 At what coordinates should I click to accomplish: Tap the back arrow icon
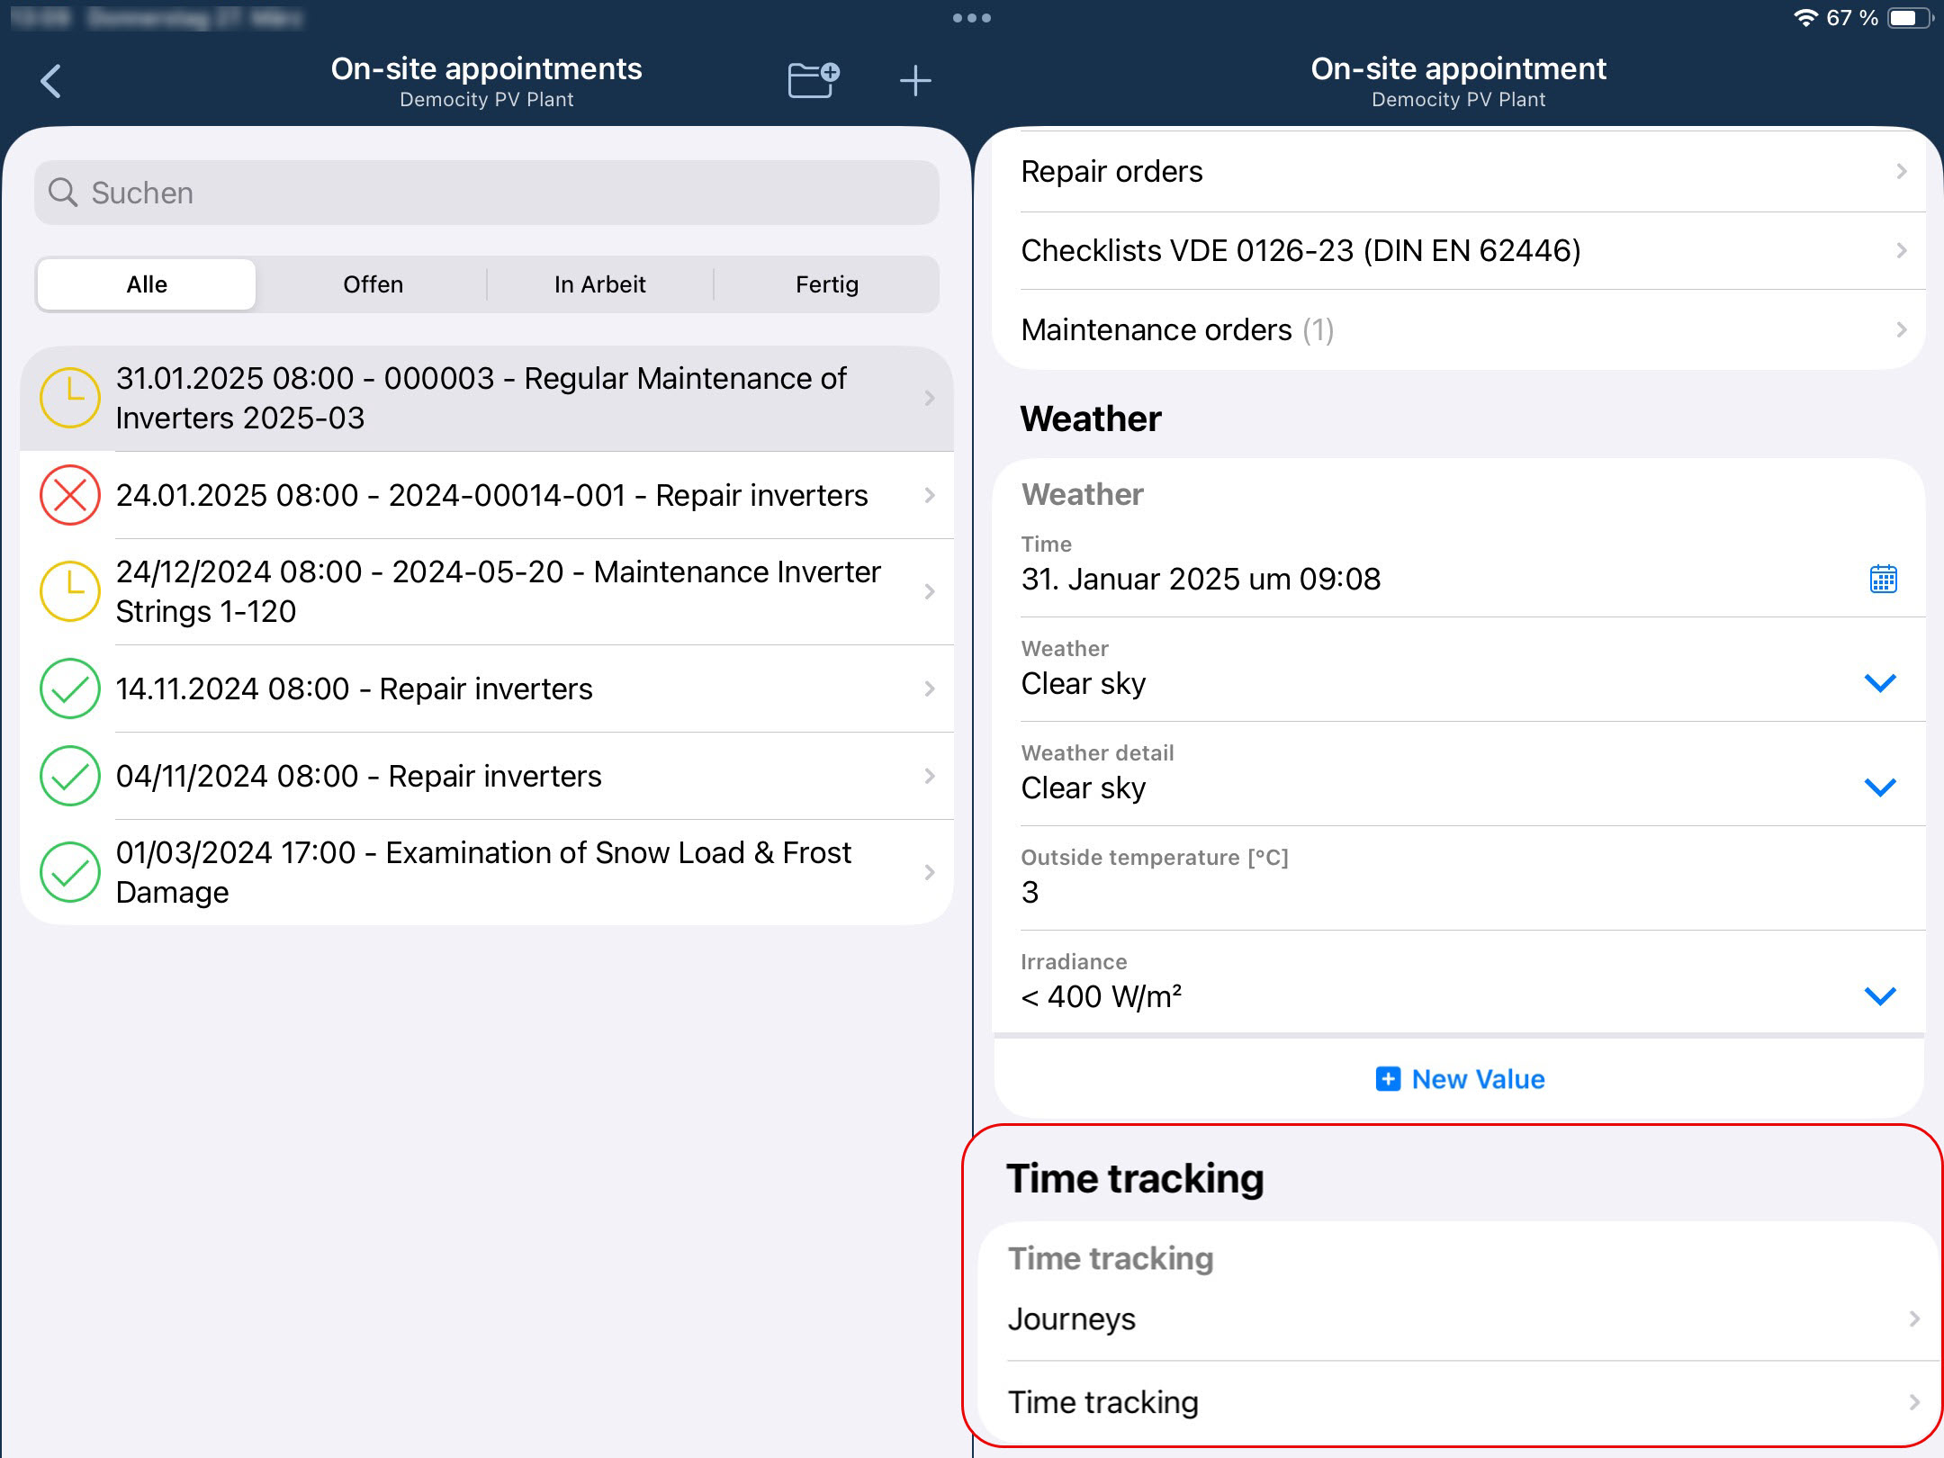point(51,81)
